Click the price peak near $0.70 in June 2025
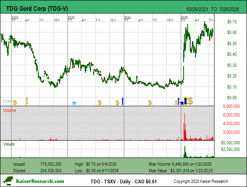This screenshot has width=247, height=187. click(205, 23)
